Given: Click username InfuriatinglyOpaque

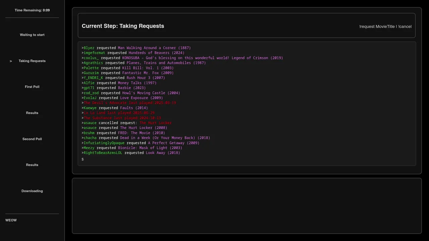Looking at the screenshot, I should [104, 143].
